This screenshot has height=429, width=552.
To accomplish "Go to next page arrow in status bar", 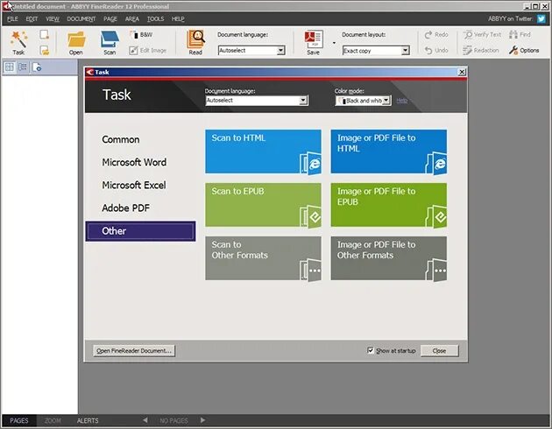I will 202,420.
